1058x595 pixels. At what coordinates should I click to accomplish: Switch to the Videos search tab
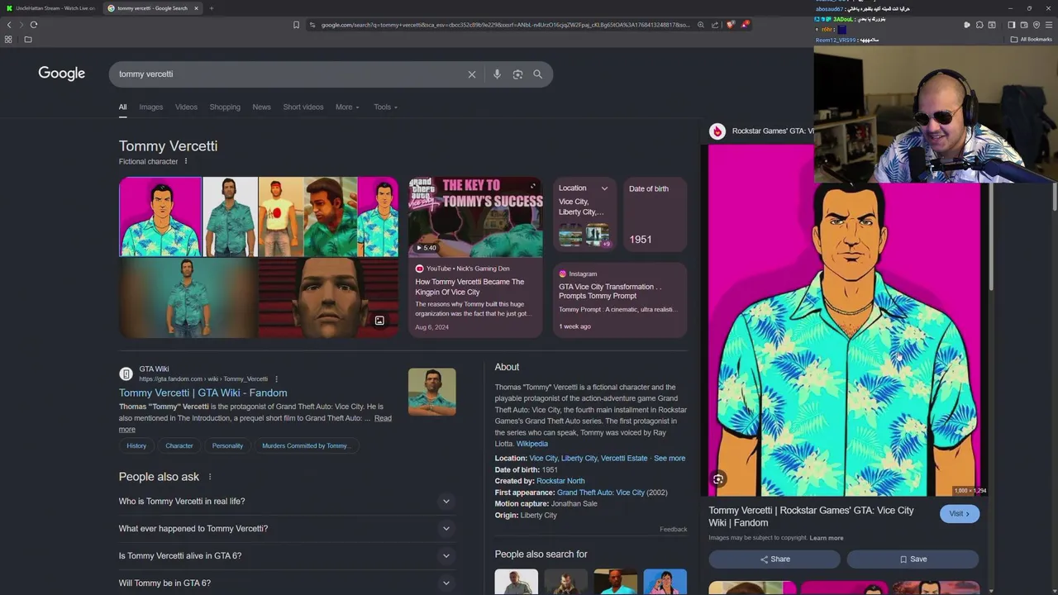coord(186,107)
